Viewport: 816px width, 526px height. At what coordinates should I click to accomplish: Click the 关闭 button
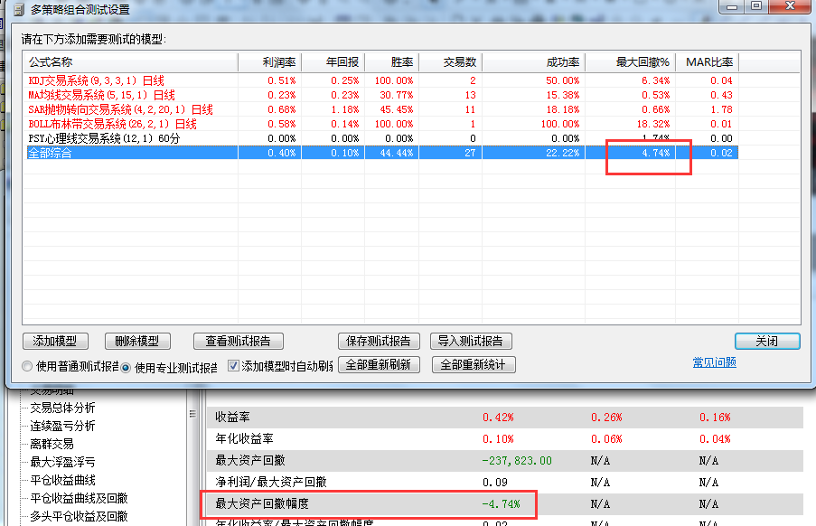point(767,342)
